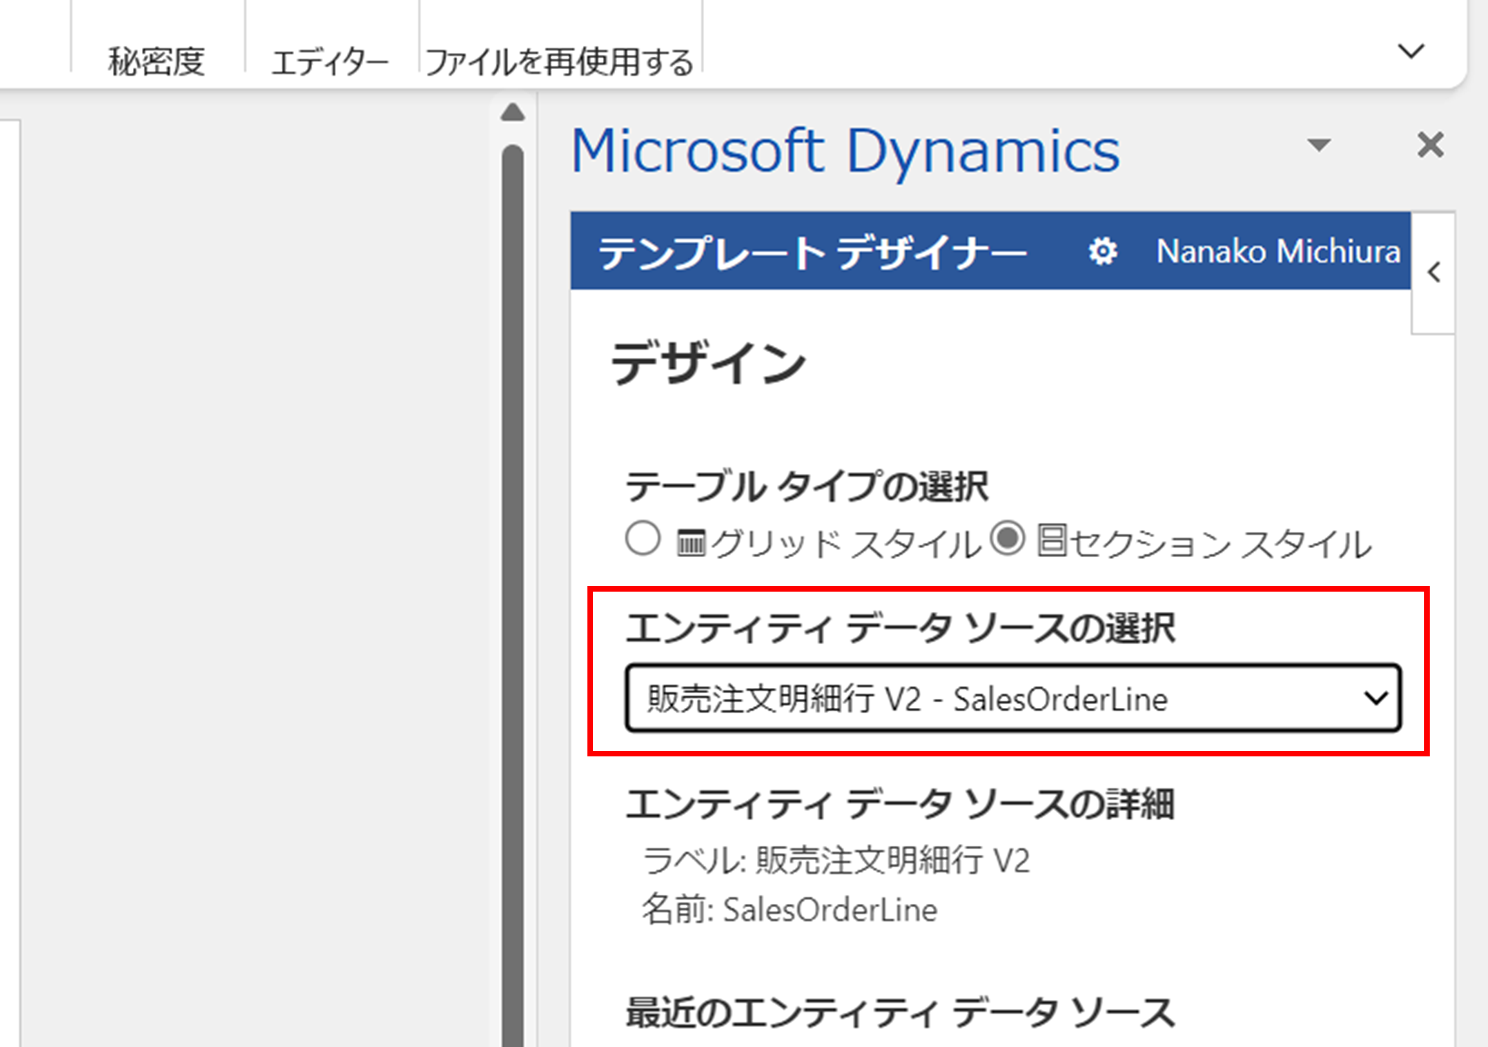This screenshot has width=1488, height=1047.
Task: Click the テーブル タイプの選択 heading
Action: point(807,486)
